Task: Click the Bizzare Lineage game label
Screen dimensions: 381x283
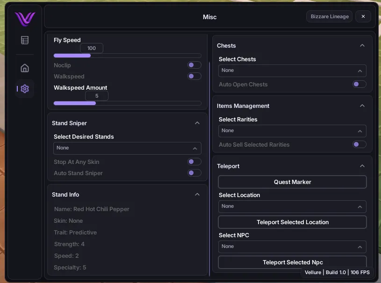Action: pos(329,17)
